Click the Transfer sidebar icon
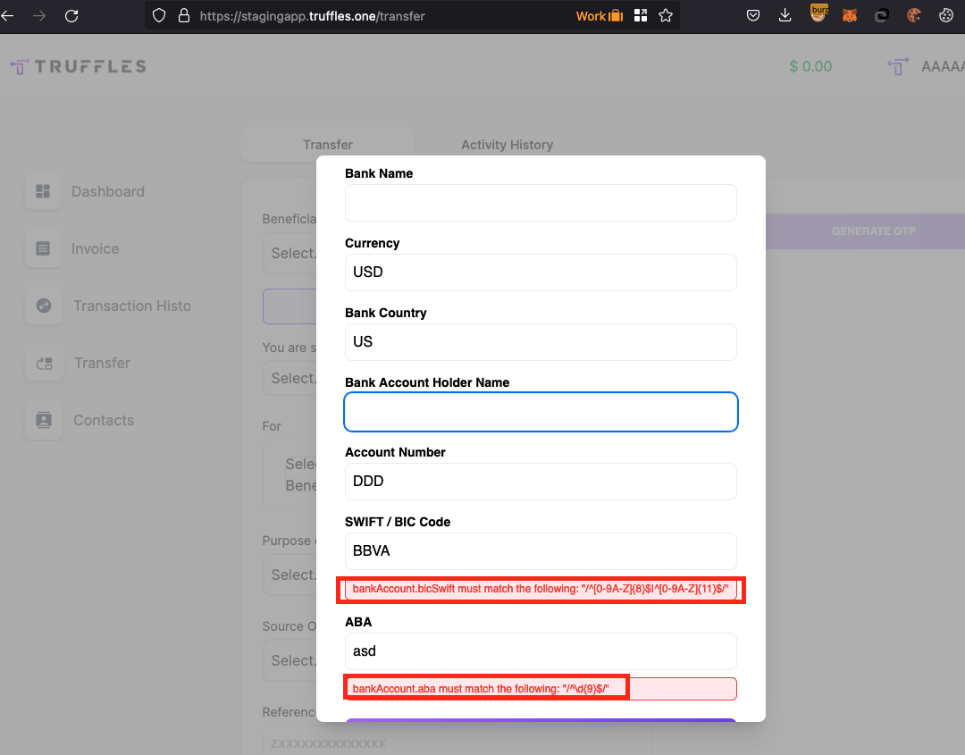The width and height of the screenshot is (965, 755). coord(45,363)
